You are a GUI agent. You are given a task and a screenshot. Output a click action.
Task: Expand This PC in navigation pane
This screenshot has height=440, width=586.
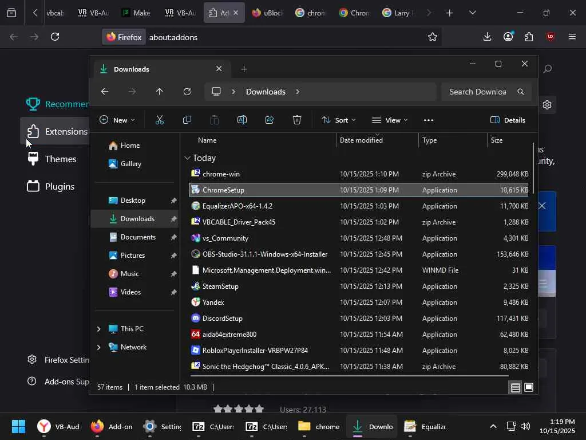coord(98,329)
